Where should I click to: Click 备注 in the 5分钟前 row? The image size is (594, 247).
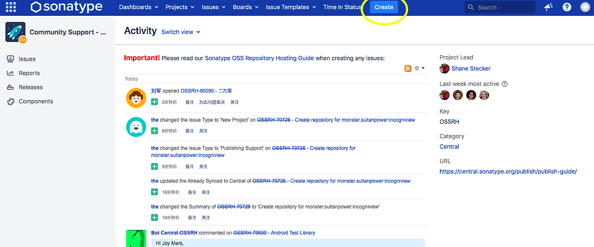(189, 102)
